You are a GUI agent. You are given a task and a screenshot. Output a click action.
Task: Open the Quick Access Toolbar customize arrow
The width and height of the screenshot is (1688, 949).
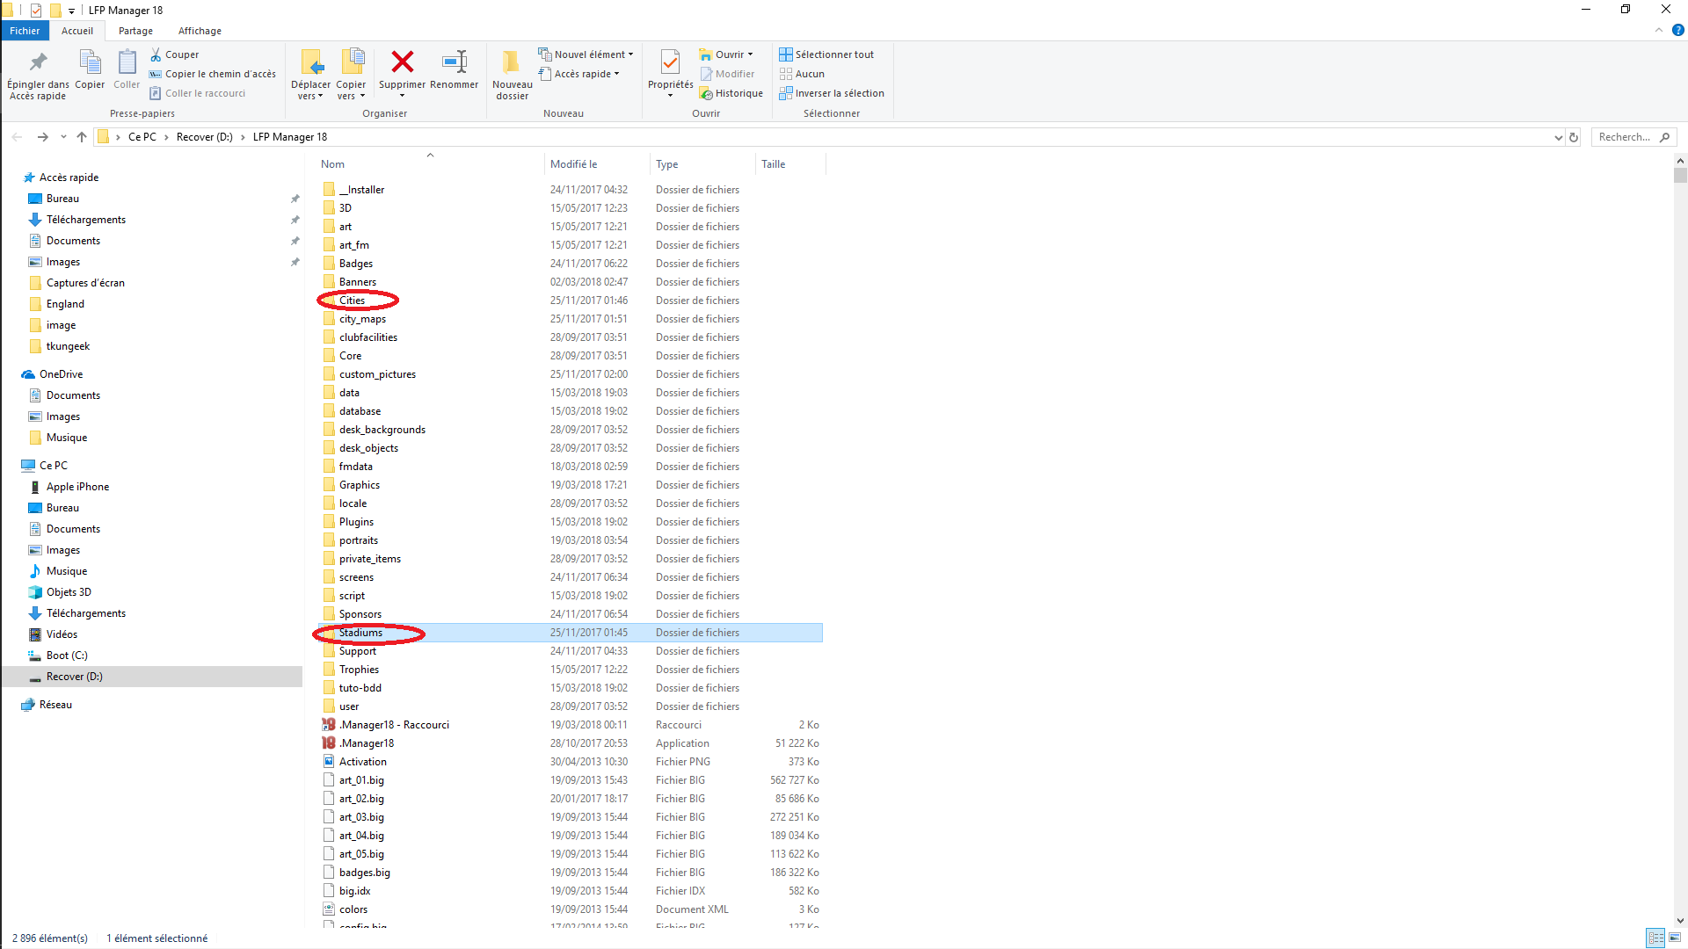pos(71,11)
